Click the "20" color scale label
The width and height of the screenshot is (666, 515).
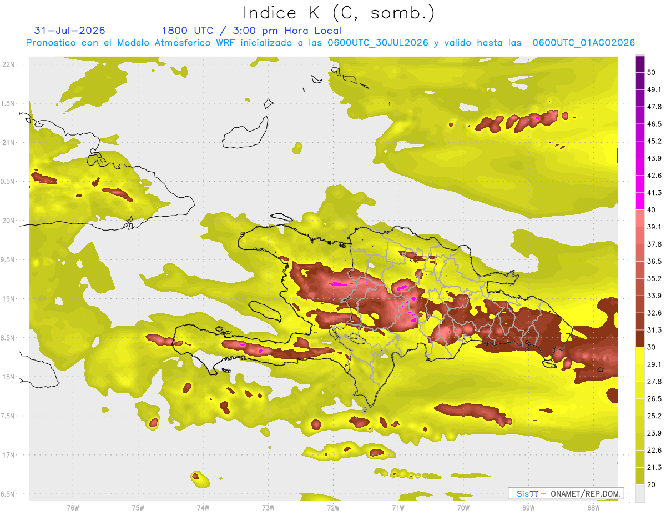651,484
